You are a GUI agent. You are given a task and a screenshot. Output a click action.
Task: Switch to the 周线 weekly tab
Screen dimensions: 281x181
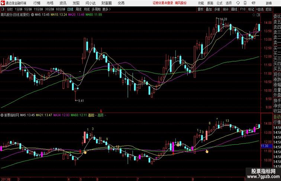78,9
